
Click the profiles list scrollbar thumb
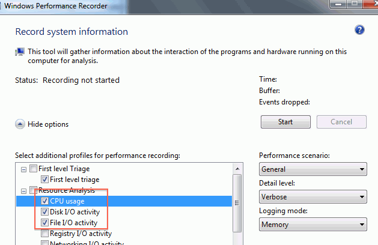point(237,203)
